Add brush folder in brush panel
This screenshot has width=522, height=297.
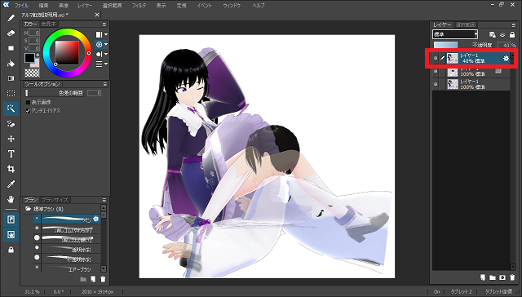83,279
